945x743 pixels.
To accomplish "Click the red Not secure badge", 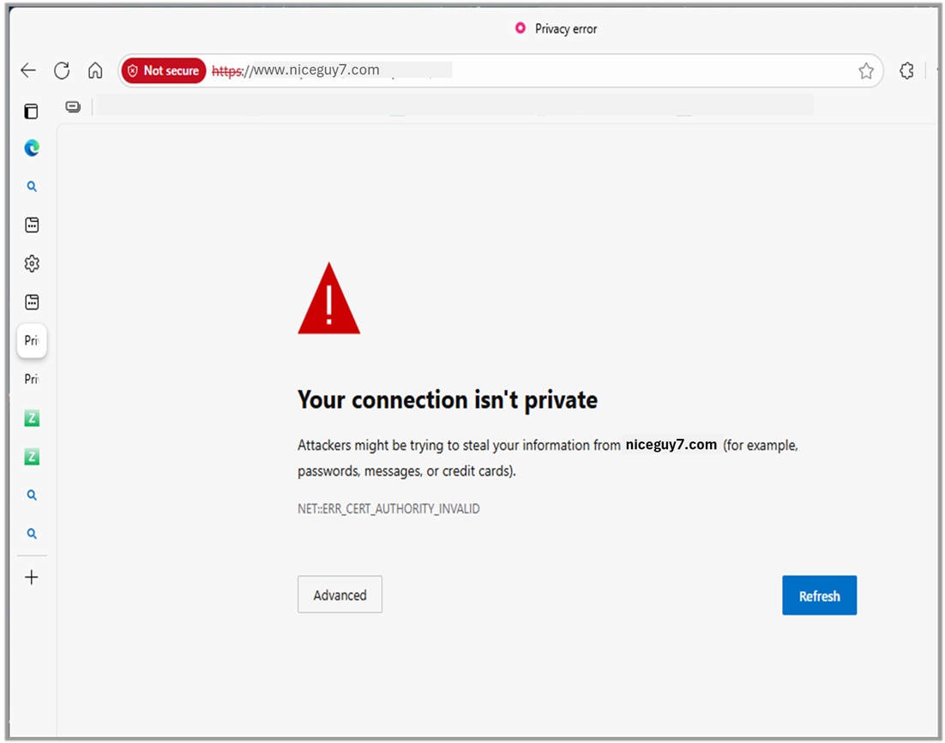I will click(x=163, y=71).
